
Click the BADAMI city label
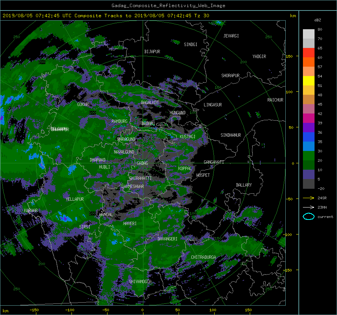coord(148,124)
